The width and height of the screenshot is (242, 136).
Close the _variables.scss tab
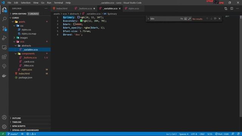(x=120, y=8)
